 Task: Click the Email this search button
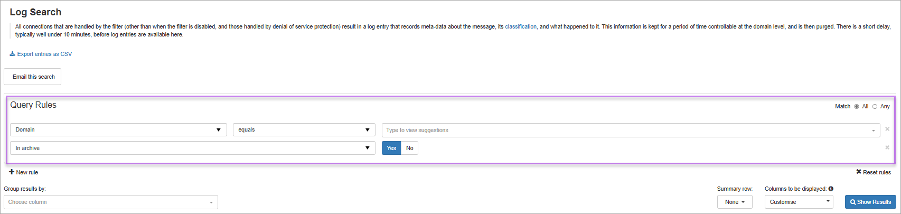(33, 77)
